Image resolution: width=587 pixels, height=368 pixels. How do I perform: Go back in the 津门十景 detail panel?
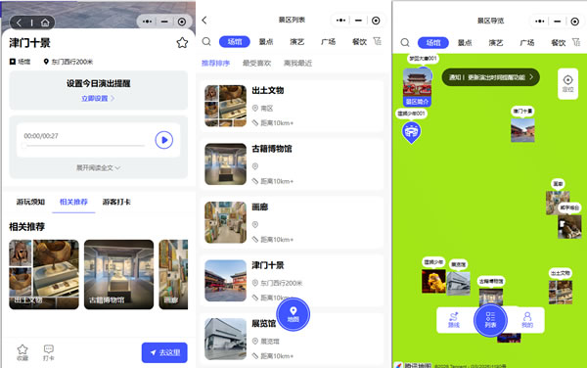[x=19, y=23]
